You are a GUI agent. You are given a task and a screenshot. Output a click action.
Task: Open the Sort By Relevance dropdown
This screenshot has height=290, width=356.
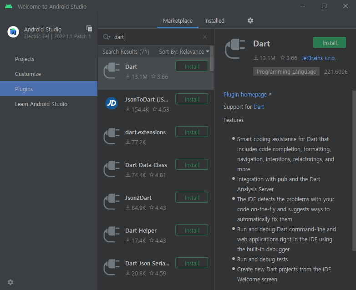coord(184,52)
